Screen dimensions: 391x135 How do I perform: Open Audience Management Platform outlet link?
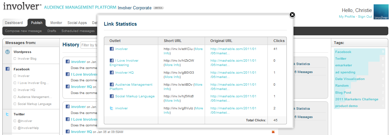click(x=131, y=87)
